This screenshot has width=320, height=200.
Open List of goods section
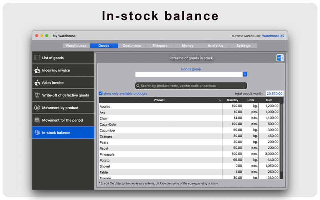point(63,58)
